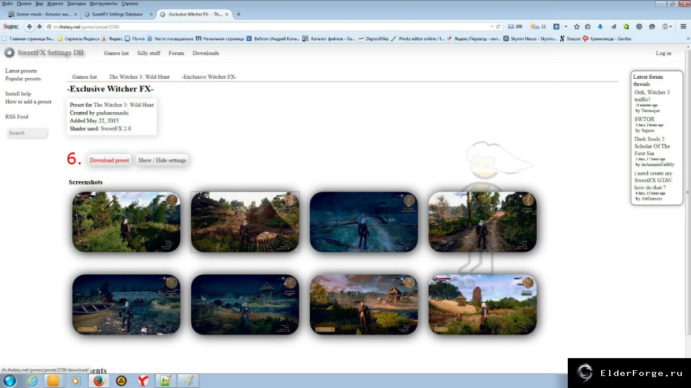Open Yandex Browser from the taskbar
This screenshot has width=691, height=388.
tap(143, 381)
